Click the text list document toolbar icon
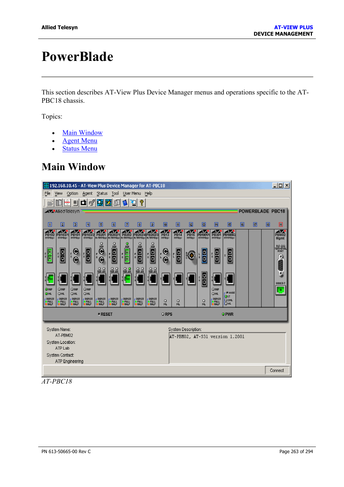This screenshot has height=487, width=344. (75, 203)
